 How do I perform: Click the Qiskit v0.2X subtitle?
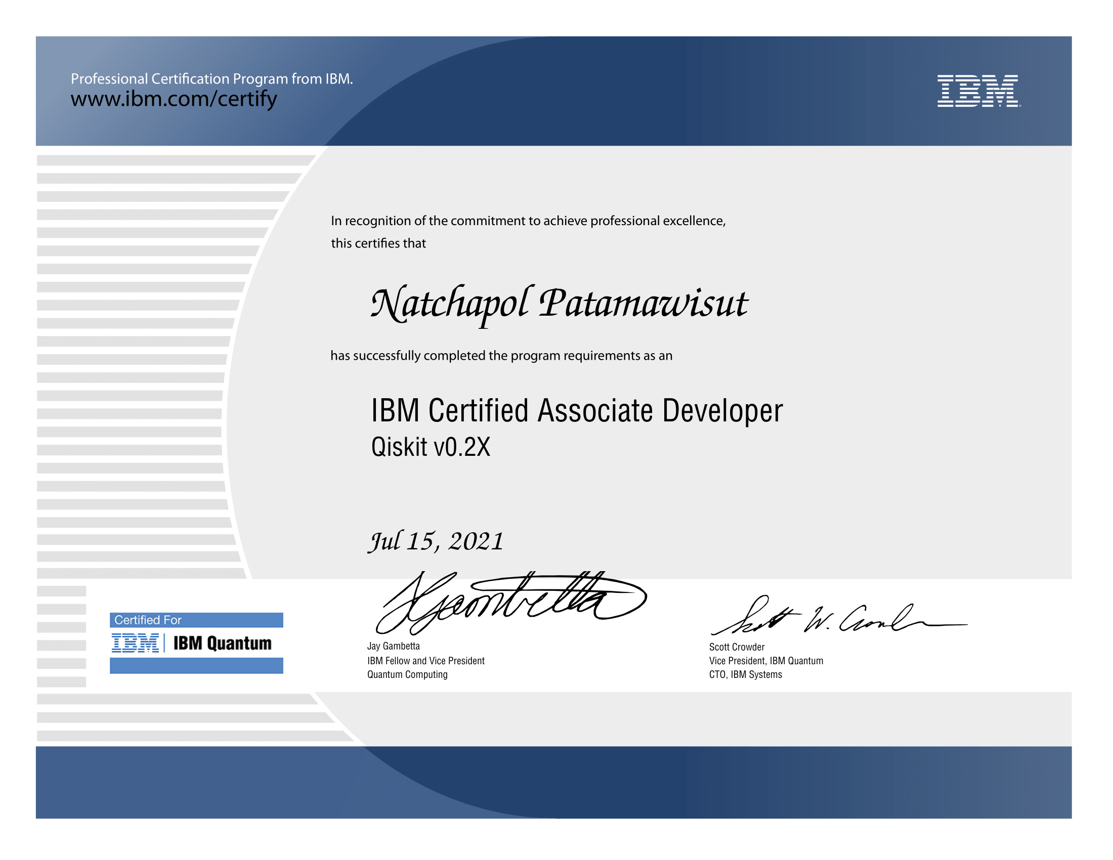pyautogui.click(x=431, y=447)
